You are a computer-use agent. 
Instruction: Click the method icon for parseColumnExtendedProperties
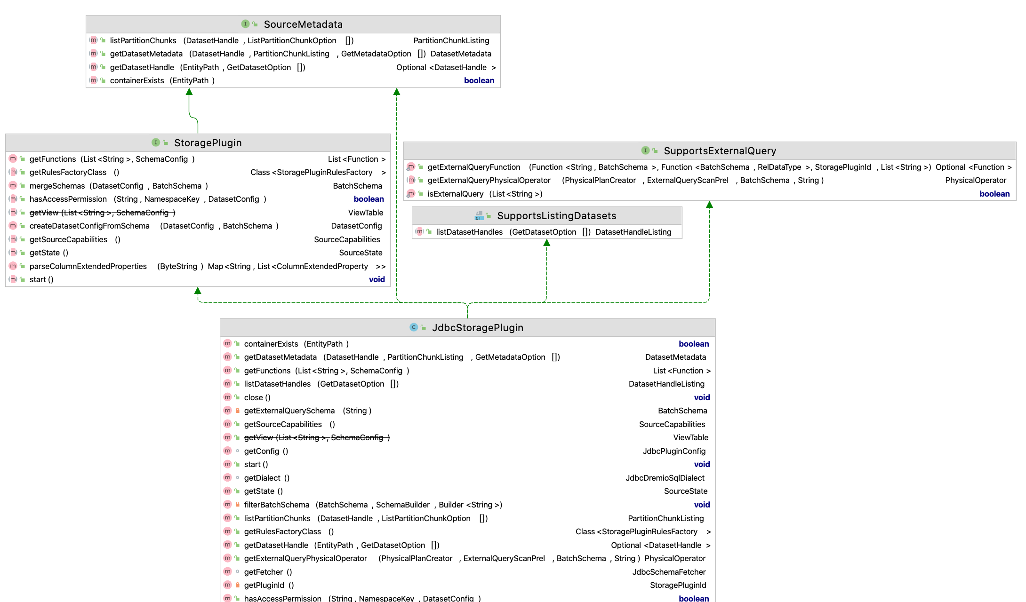tap(13, 266)
